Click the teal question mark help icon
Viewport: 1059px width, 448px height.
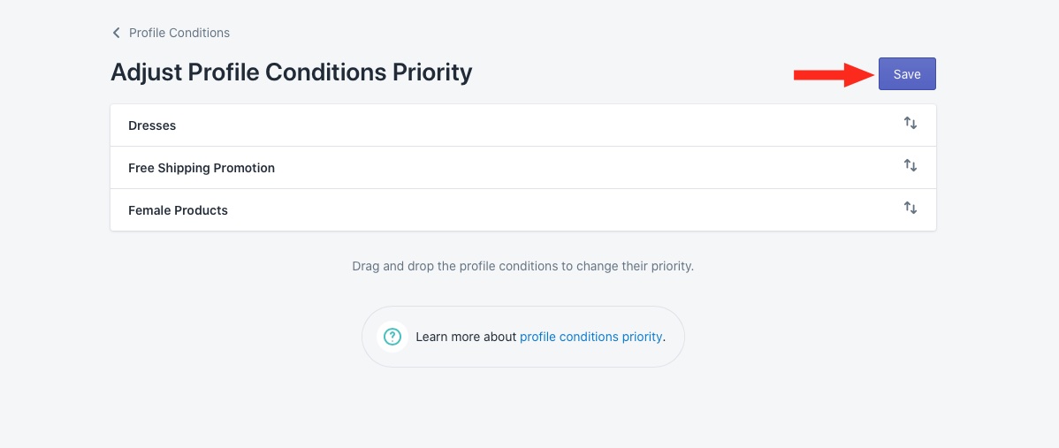coord(392,337)
